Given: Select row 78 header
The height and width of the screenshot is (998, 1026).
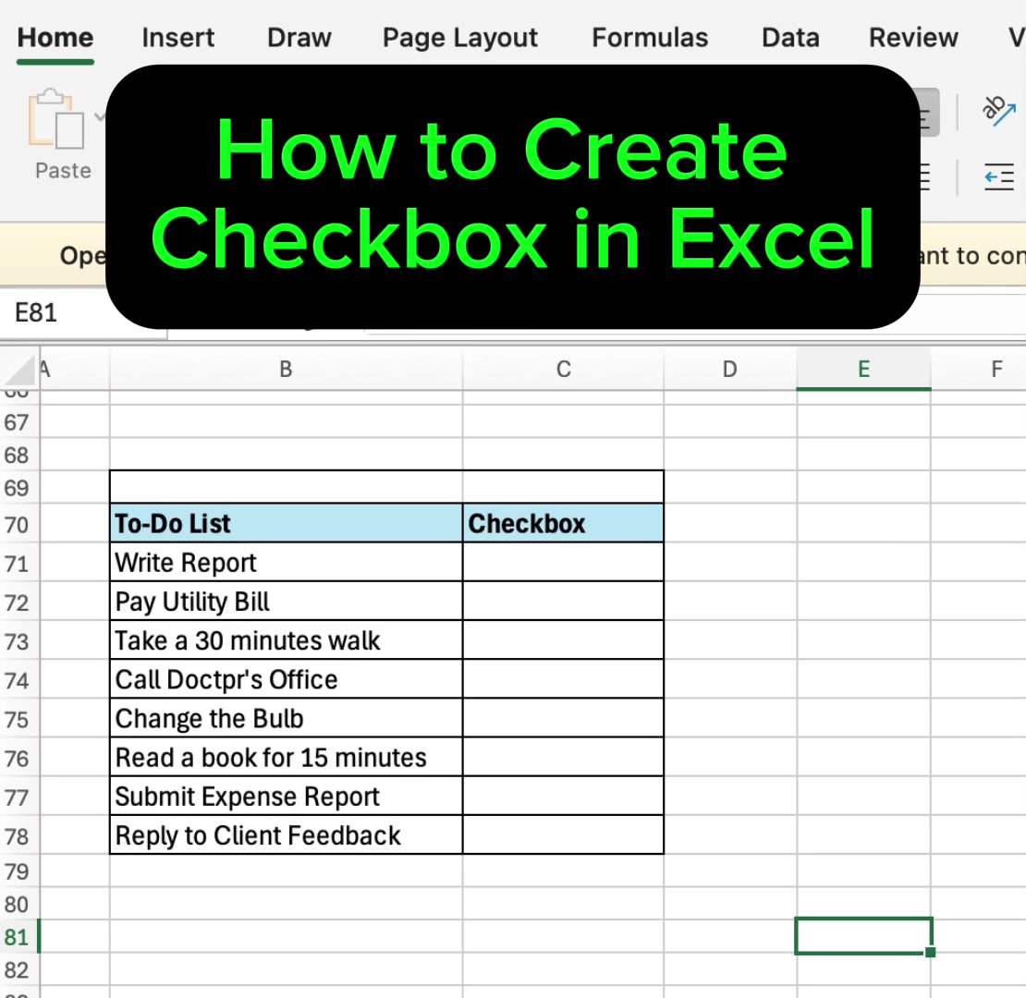Looking at the screenshot, I should (19, 835).
